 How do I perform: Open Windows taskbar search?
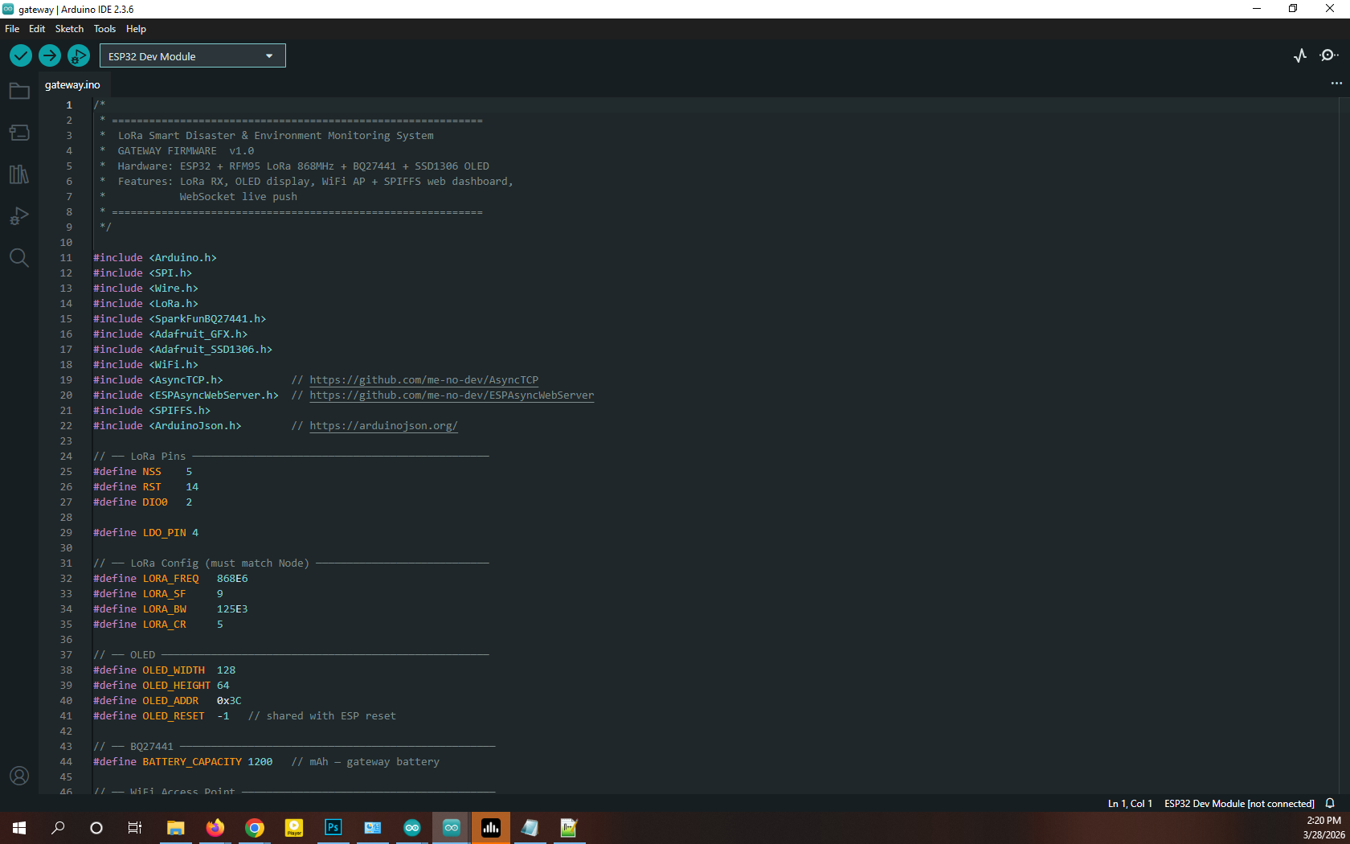58,828
